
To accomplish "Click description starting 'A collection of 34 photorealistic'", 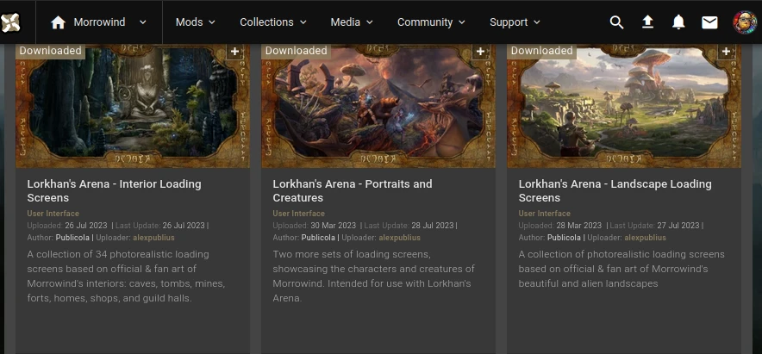I will [127, 276].
